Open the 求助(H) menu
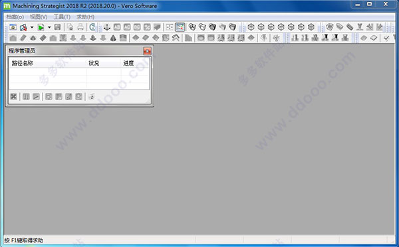The width and height of the screenshot is (399, 247). coord(86,17)
